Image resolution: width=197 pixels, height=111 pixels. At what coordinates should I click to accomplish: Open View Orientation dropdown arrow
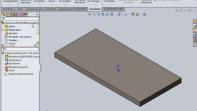(x=115, y=14)
